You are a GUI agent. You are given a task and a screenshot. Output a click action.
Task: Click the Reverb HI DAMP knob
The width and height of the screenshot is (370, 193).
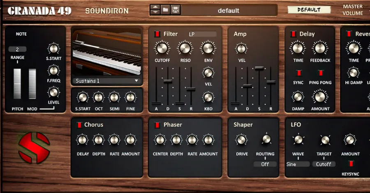354,73
